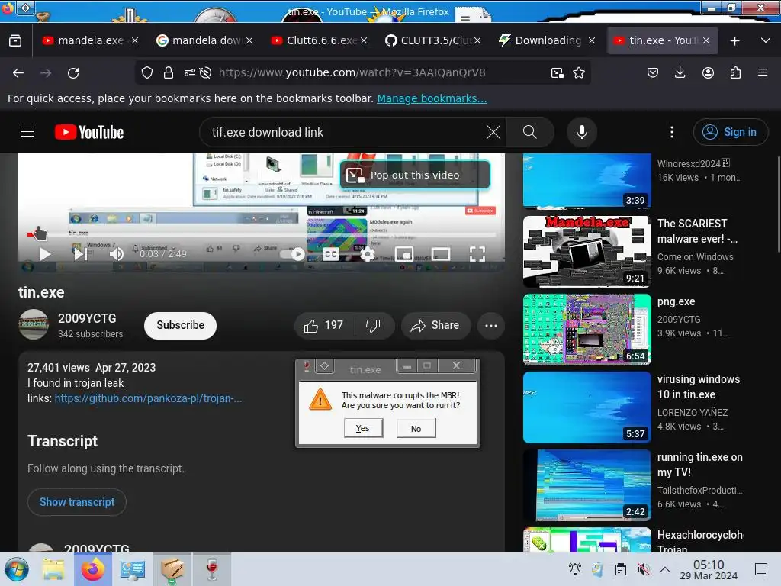Switch to mandela download Google tab
This screenshot has height=586, width=781.
click(x=204, y=40)
